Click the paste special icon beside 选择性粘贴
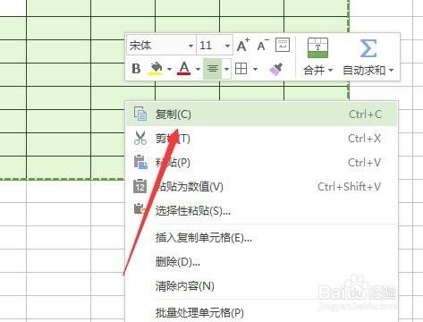423x322 pixels. pyautogui.click(x=140, y=209)
